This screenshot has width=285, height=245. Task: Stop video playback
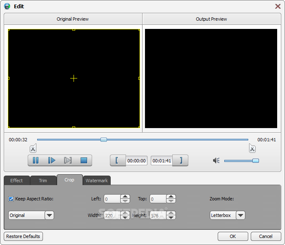(84, 160)
